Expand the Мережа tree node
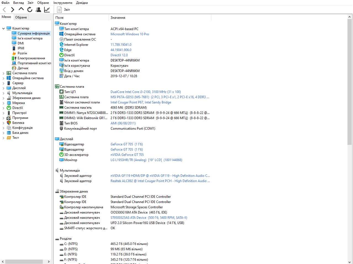353x264 pixels. click(3, 103)
